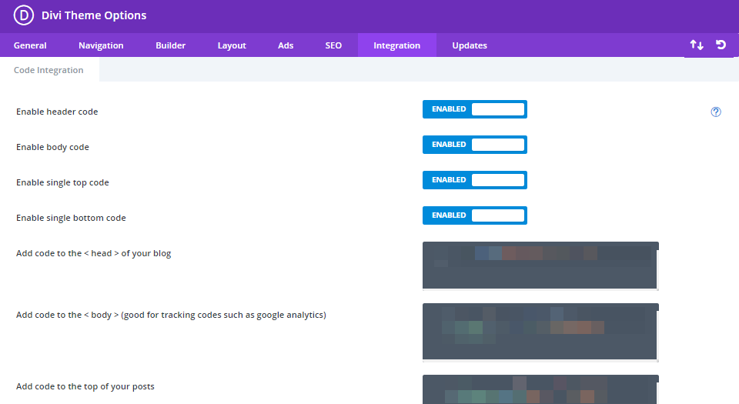739x404 pixels.
Task: Click the 'Enable header code' label
Action: click(x=57, y=112)
